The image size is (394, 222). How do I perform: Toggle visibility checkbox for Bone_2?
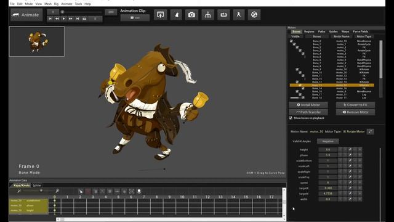[297, 47]
